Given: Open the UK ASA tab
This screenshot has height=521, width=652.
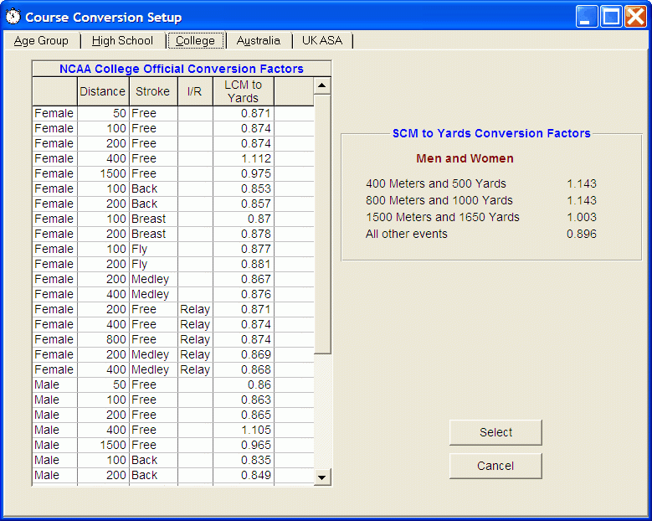Looking at the screenshot, I should pos(322,40).
